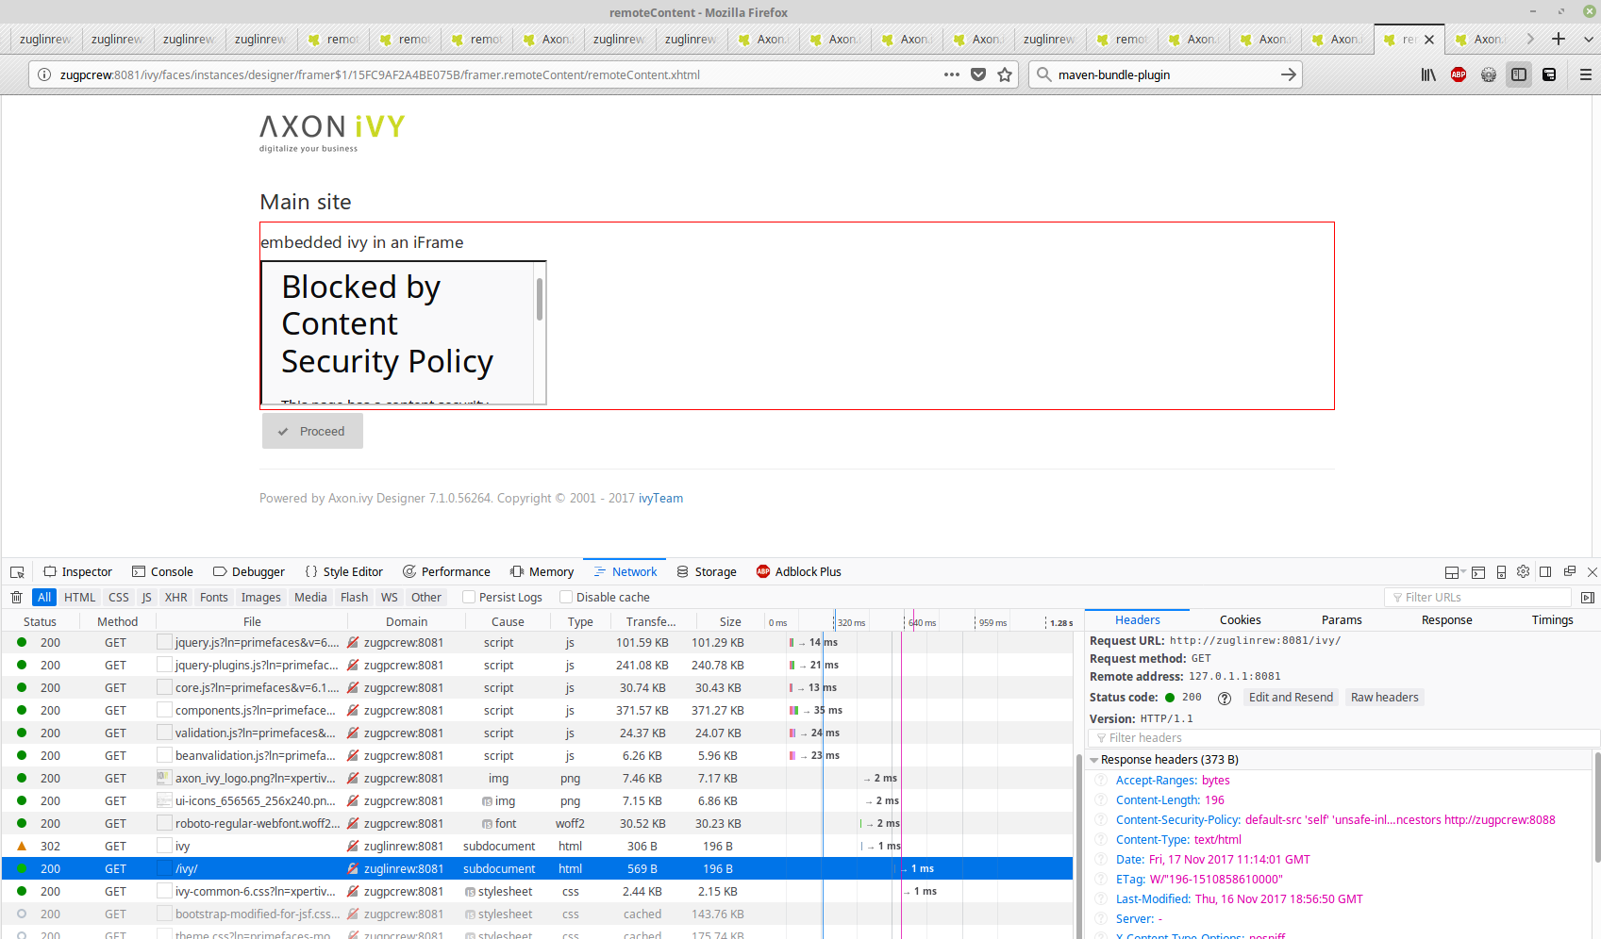The width and height of the screenshot is (1601, 939).
Task: Activate the element picker icon in devtools
Action: pyautogui.click(x=17, y=572)
